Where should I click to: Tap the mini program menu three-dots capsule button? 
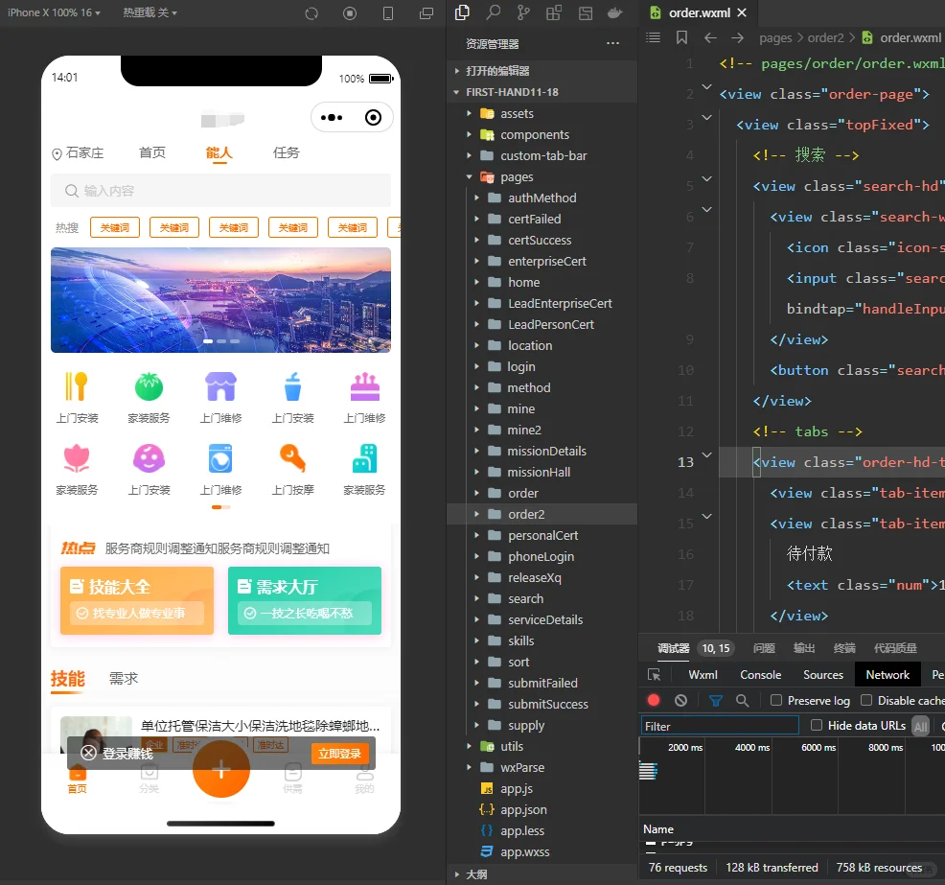pos(332,118)
